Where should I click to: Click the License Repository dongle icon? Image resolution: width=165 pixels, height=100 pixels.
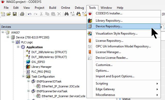[x=90, y=41]
